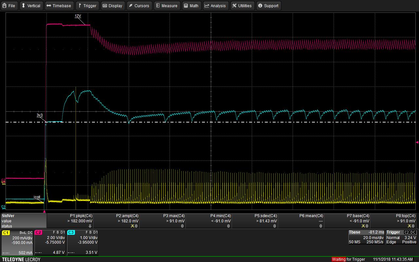Image resolution: width=419 pixels, height=262 pixels.
Task: Open the Support menu
Action: click(268, 6)
